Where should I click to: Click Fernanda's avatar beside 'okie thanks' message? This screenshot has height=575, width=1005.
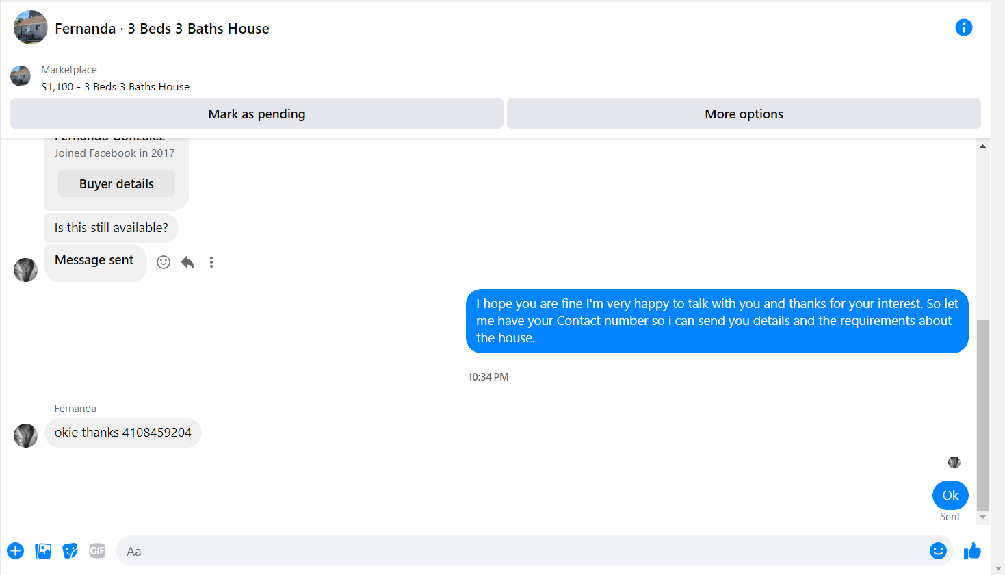tap(25, 435)
